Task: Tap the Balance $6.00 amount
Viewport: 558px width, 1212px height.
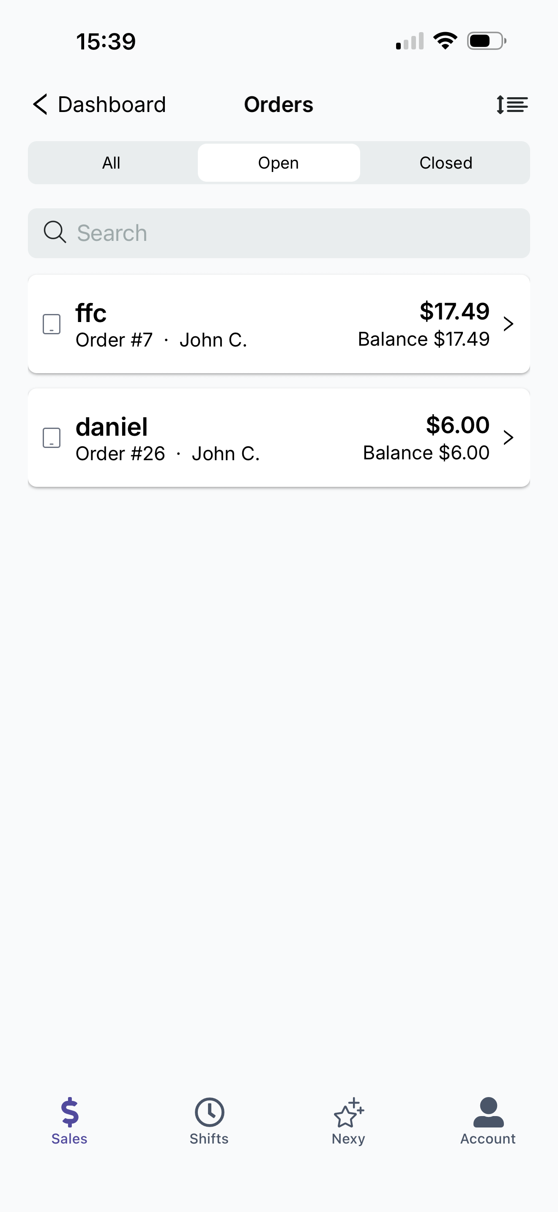Action: 426,453
